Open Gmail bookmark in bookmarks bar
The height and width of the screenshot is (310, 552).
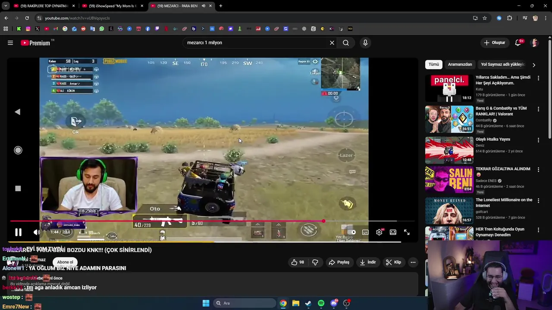[56, 29]
